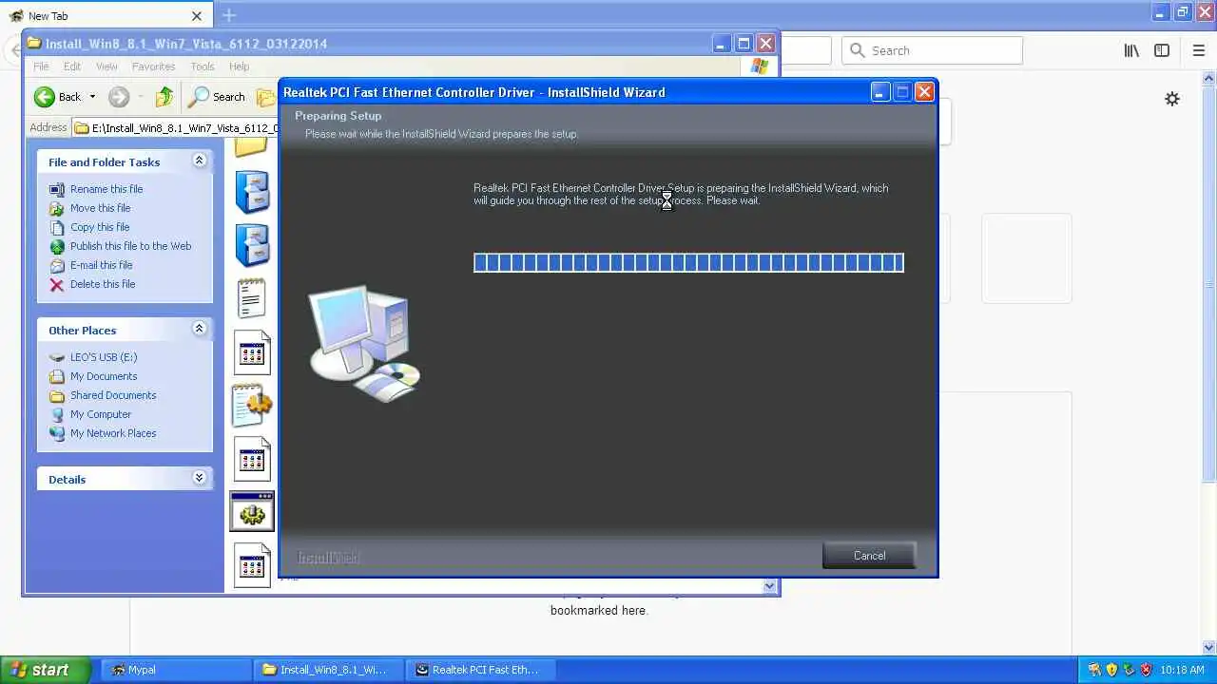Click the Publish to Web globe icon
Screen dimensions: 1217x684
click(x=57, y=246)
